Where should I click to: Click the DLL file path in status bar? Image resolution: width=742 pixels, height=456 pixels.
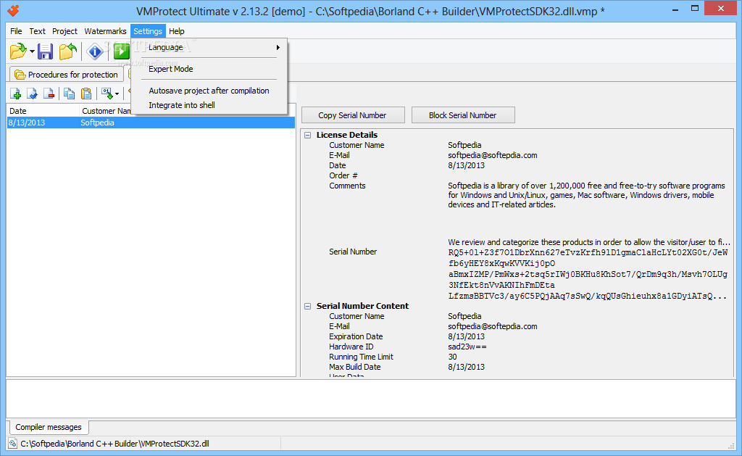tap(114, 444)
